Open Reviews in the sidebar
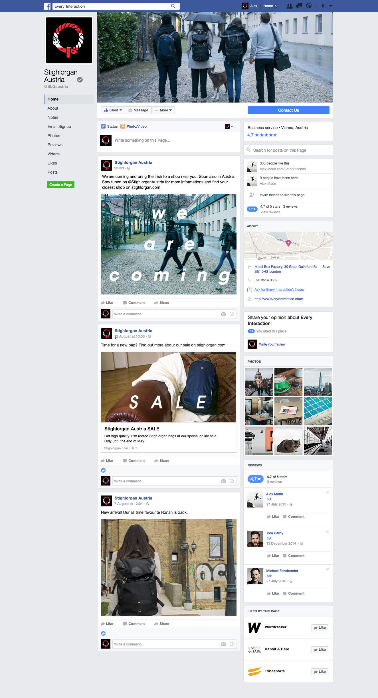This screenshot has width=378, height=698. 55,145
